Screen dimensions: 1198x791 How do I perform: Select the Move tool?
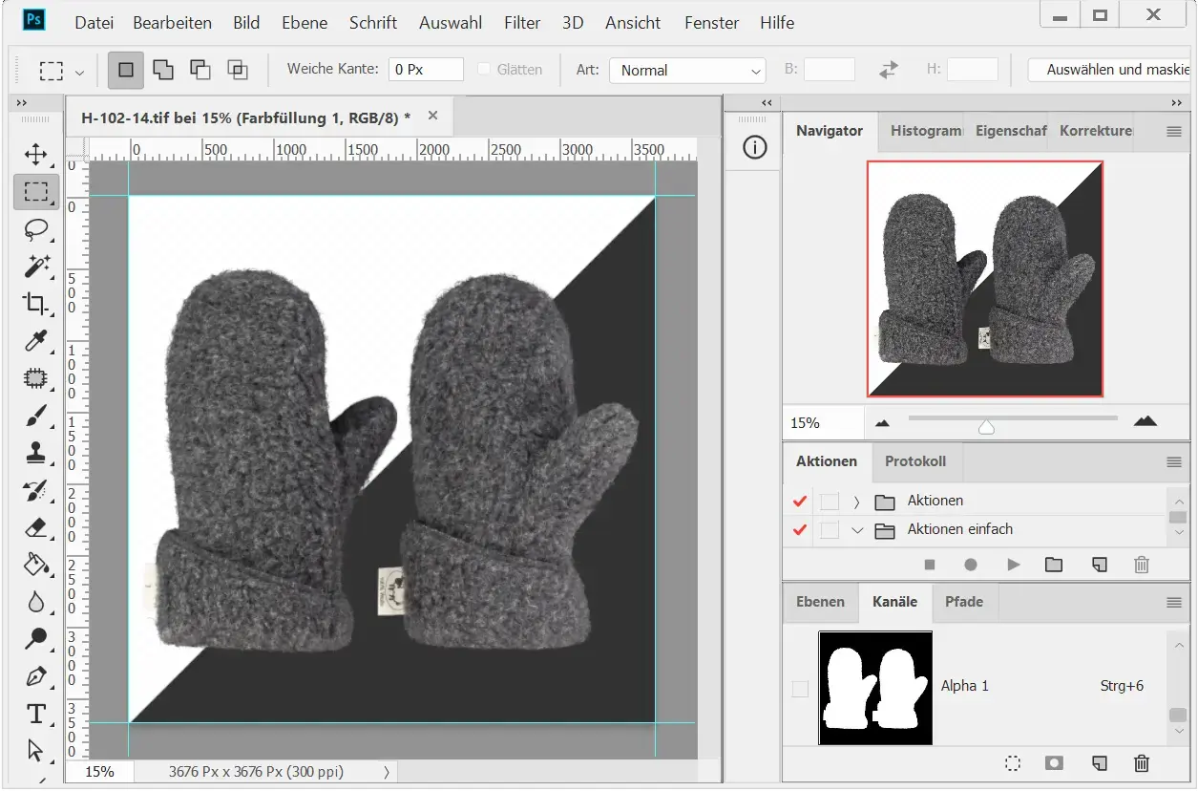(35, 155)
